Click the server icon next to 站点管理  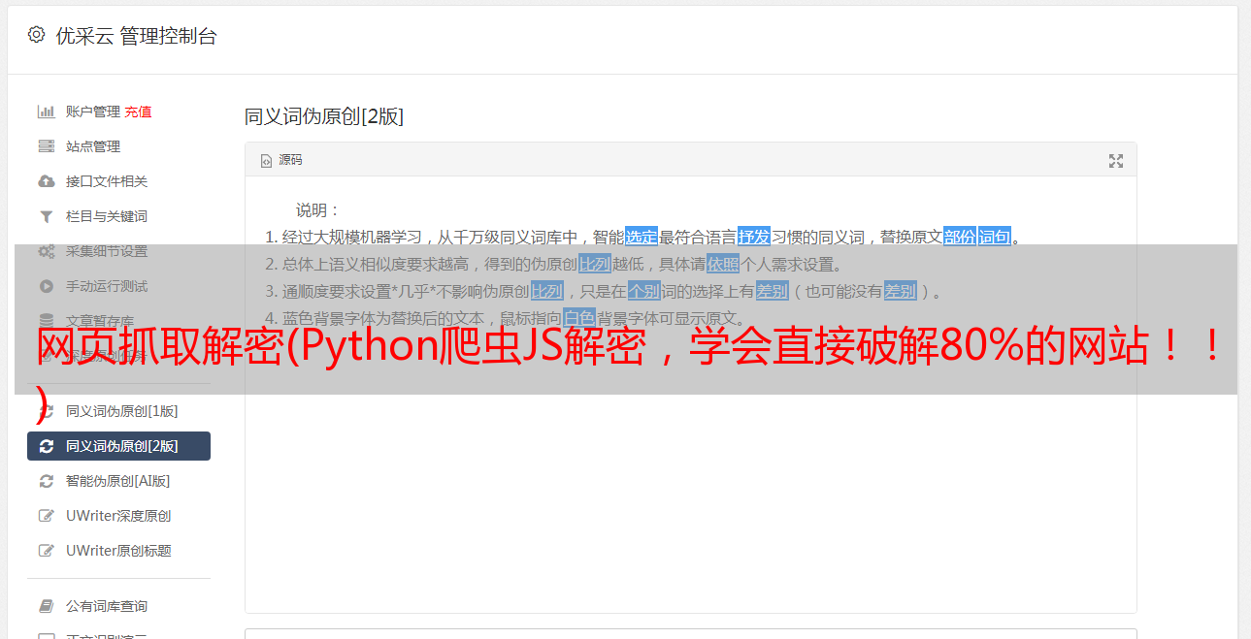[46, 146]
